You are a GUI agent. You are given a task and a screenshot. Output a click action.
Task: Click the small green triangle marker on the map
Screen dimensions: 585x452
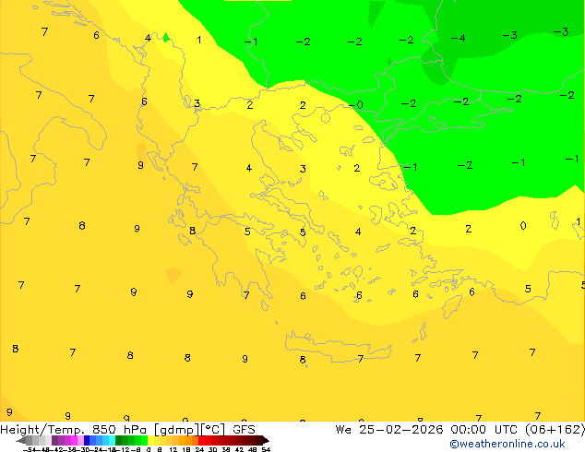click(166, 37)
